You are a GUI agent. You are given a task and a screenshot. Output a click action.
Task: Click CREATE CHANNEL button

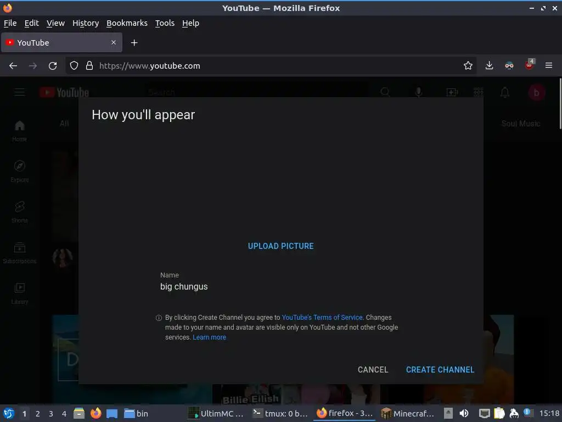[x=440, y=370]
